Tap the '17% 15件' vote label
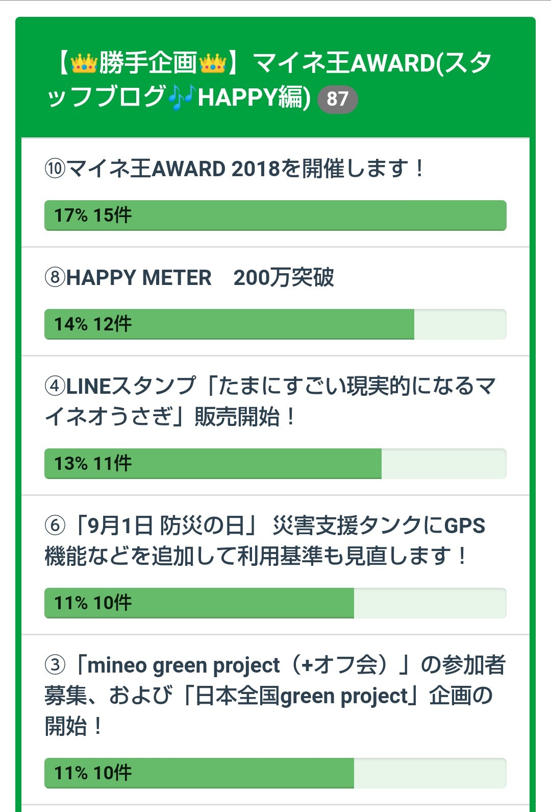 click(x=93, y=216)
